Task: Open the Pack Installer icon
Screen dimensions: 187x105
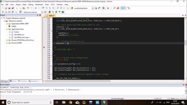Action: (x=63, y=12)
